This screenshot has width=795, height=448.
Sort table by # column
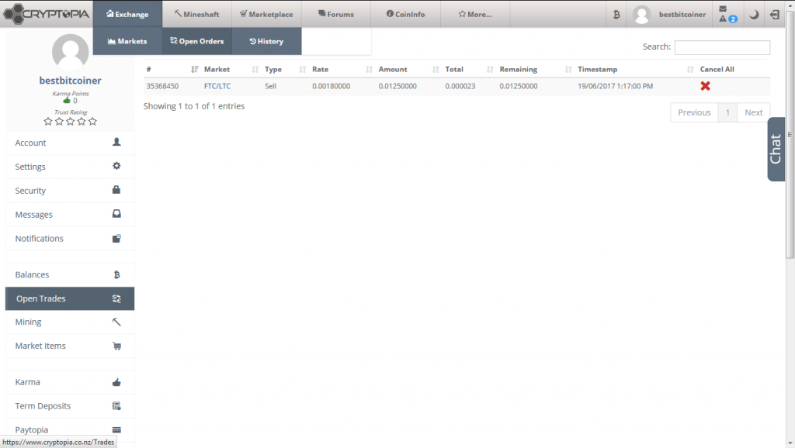click(172, 69)
